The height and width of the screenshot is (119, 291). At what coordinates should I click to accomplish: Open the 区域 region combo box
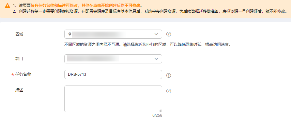pyautogui.click(x=113, y=34)
